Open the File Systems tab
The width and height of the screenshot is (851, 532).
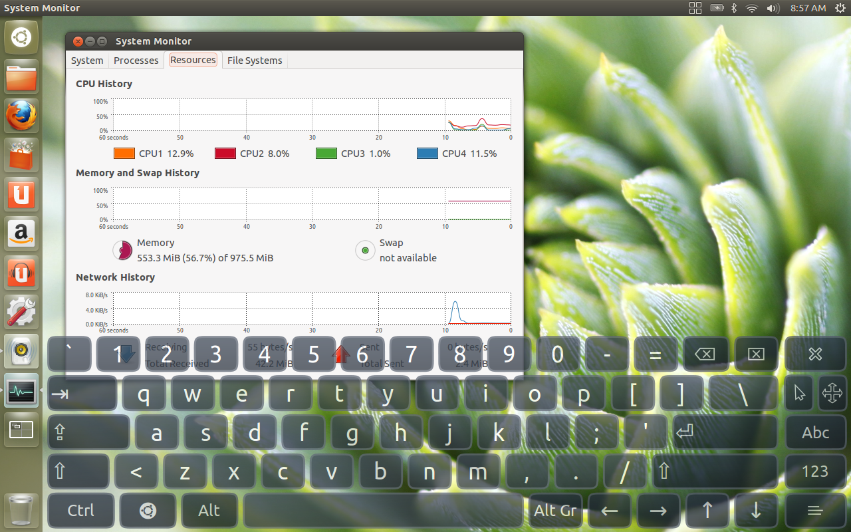click(x=255, y=61)
